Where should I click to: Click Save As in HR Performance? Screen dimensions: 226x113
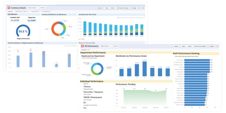point(116,46)
